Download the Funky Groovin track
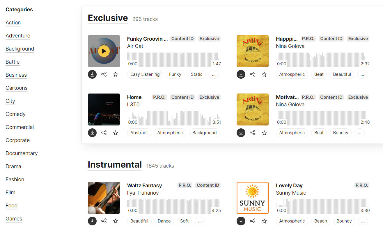Screen dimensions: 383x228 92,74
